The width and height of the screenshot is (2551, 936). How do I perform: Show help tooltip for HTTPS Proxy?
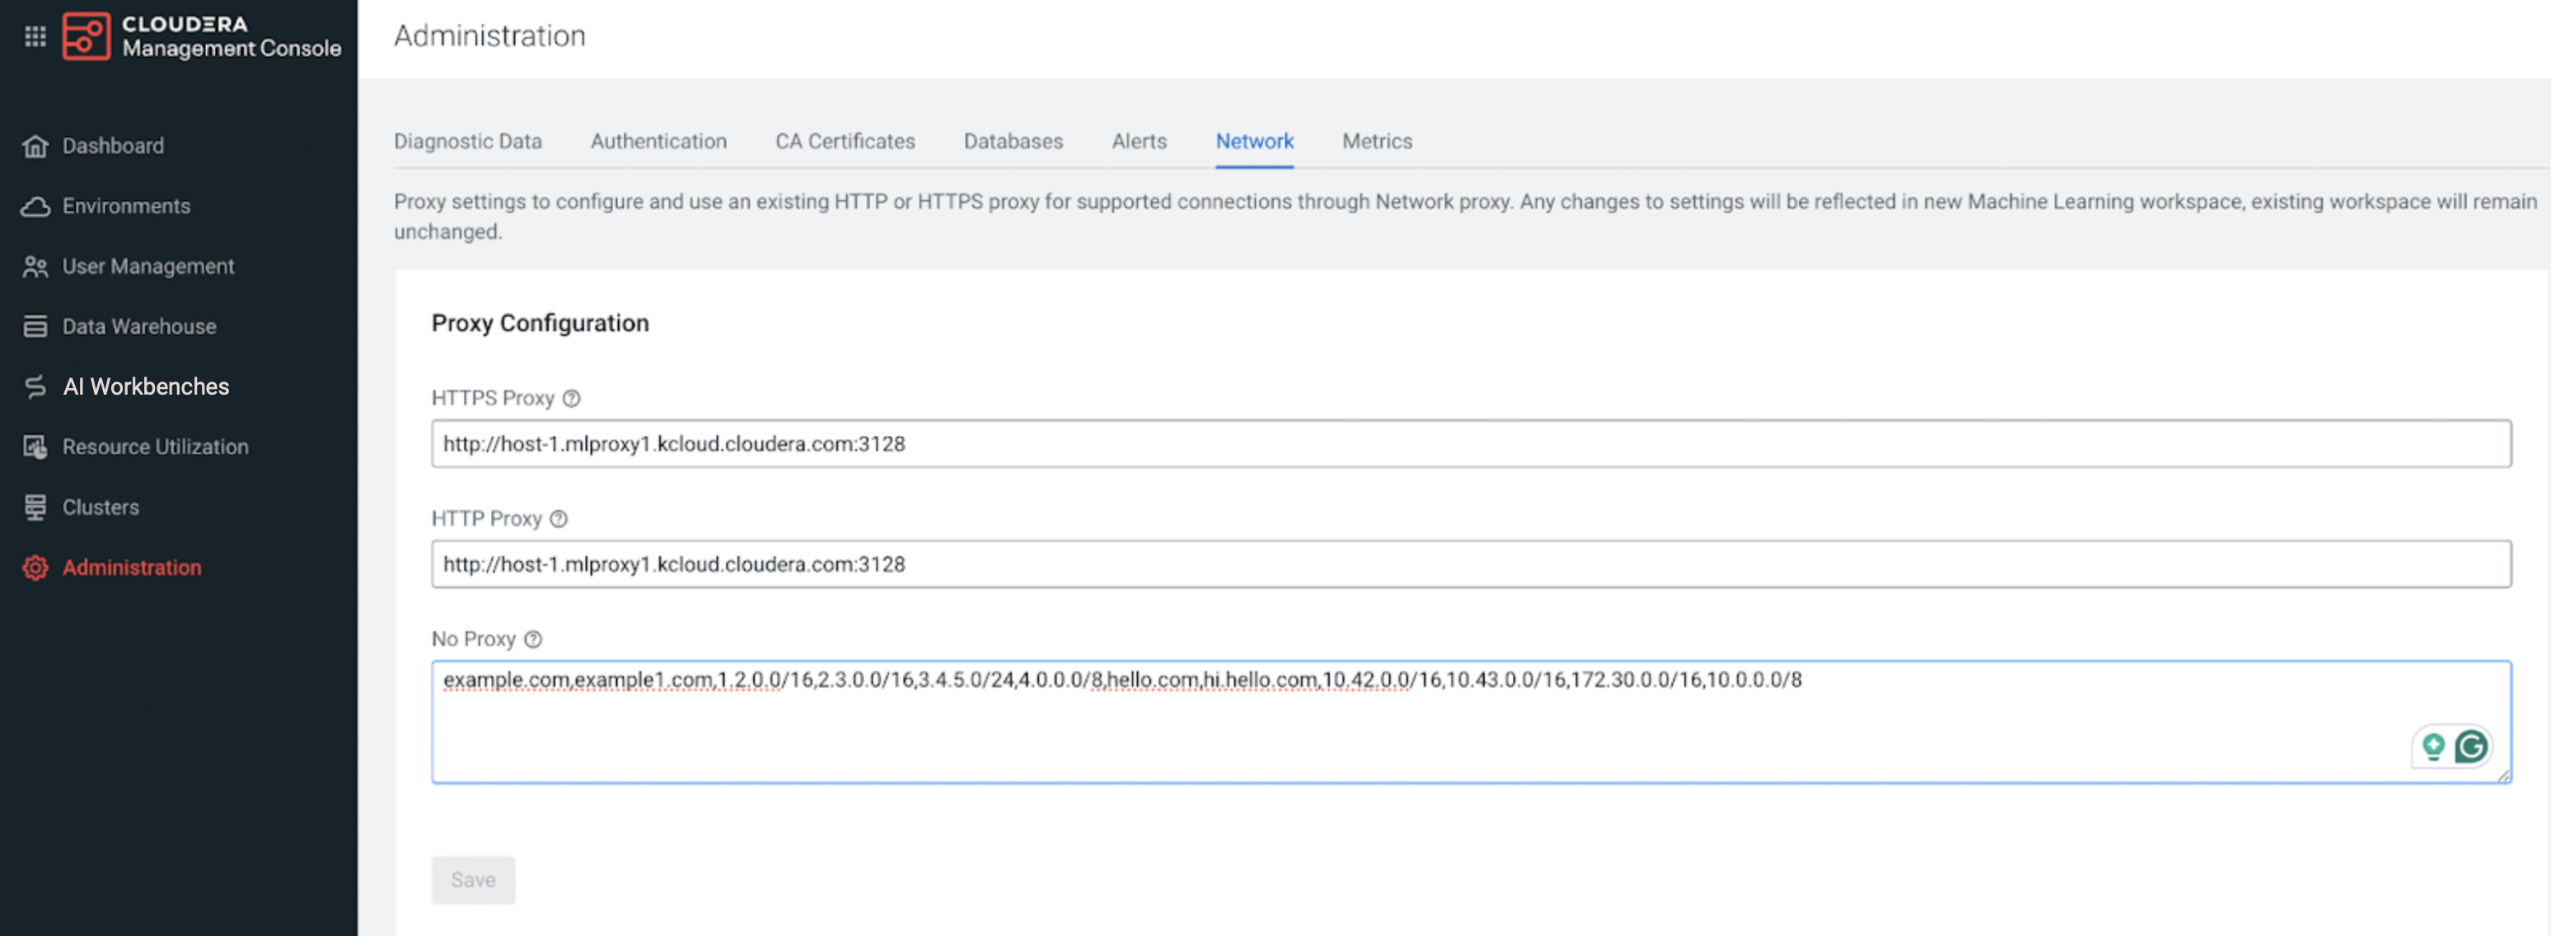(571, 398)
